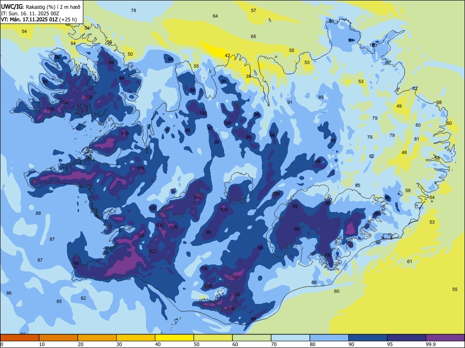
Task: Click the purple legend swatch above 99.9
Action: point(445,338)
